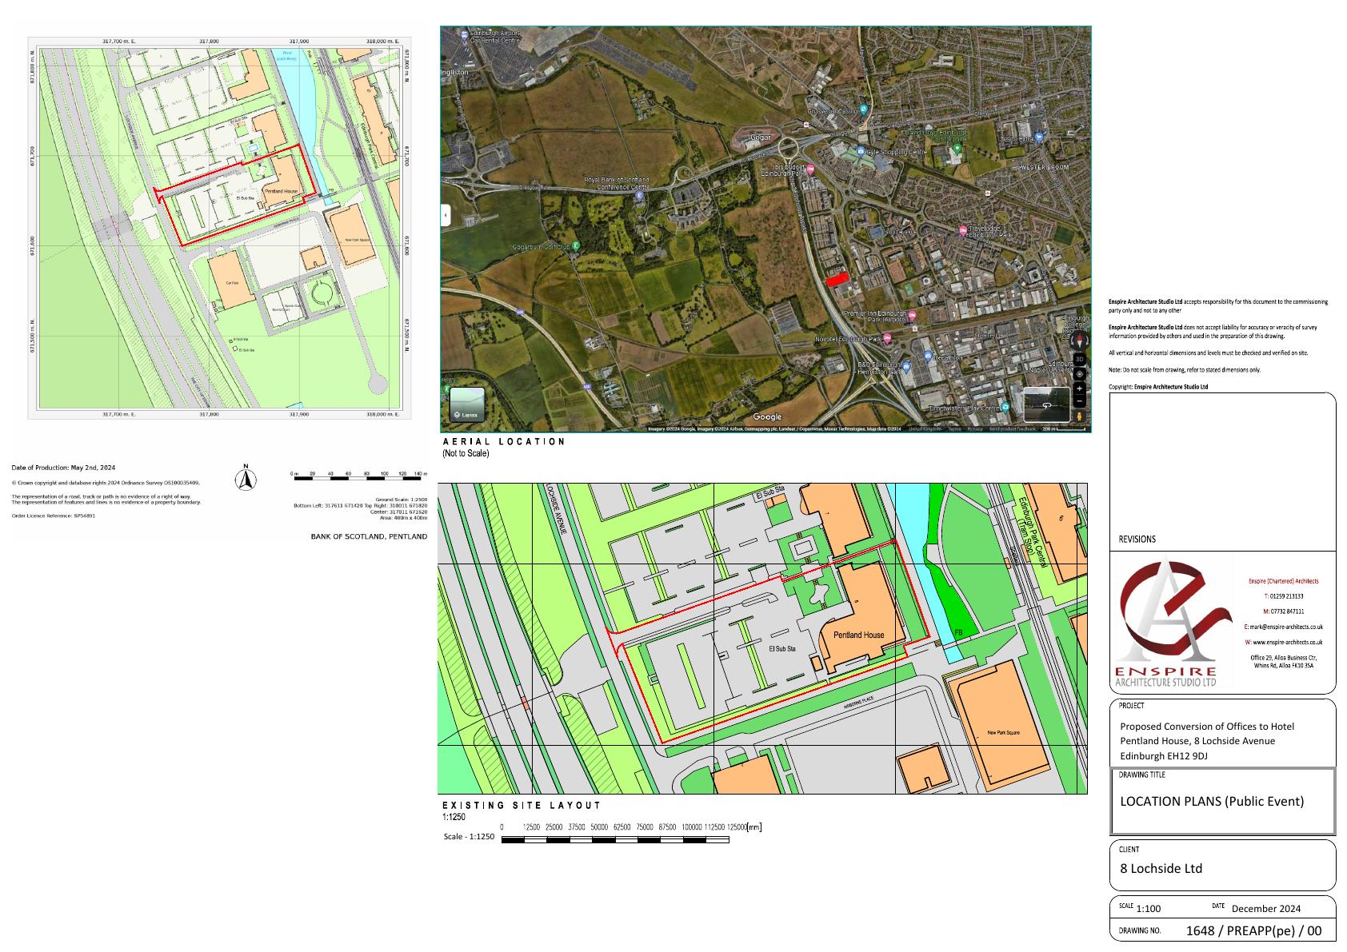Click the Royal Bank of Scotland Conference Centre pin
1347x952 pixels.
[639, 194]
